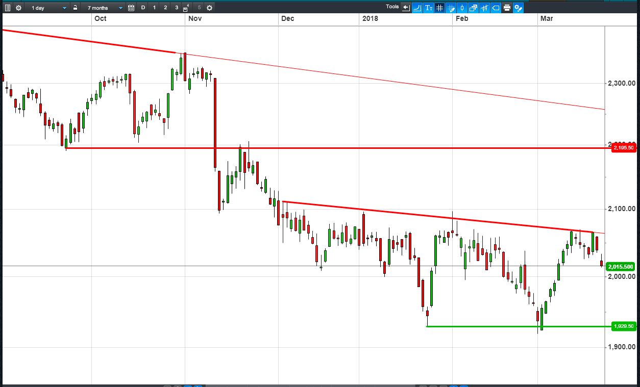Click the Feb time axis label
640x387 pixels.
click(462, 19)
